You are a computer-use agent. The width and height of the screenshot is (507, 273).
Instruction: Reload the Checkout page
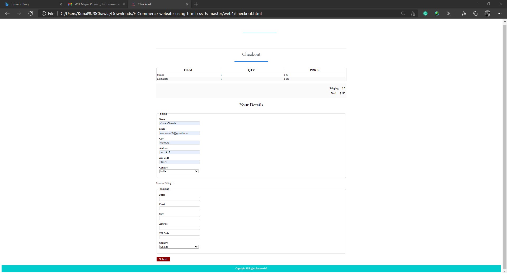[31, 13]
